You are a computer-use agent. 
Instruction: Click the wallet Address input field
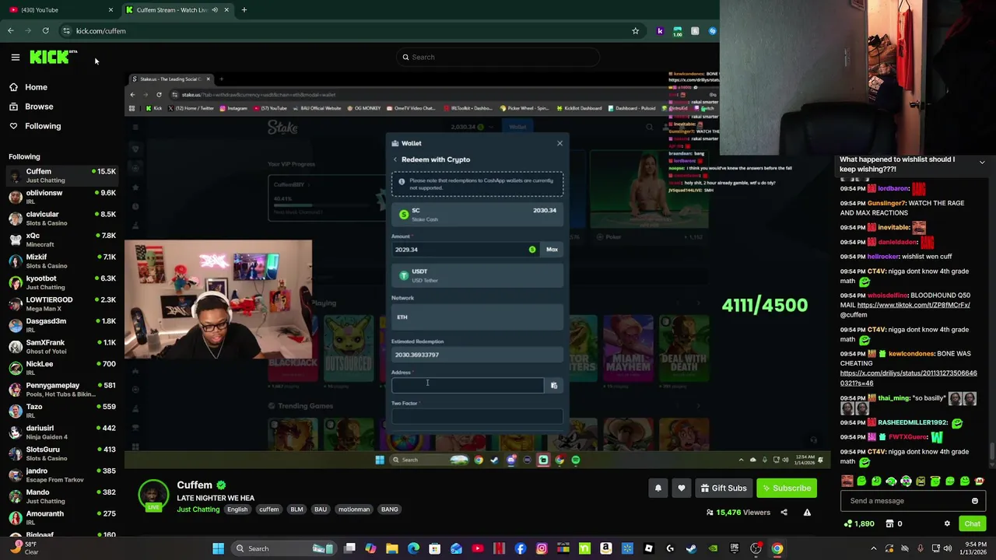tap(468, 386)
